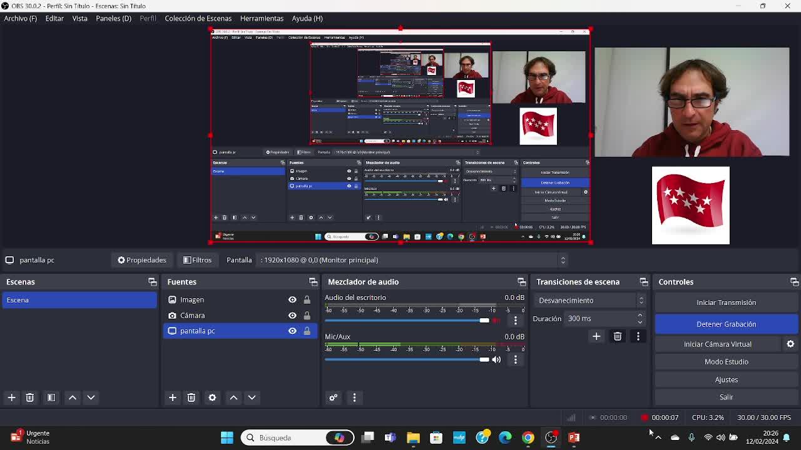Delete the selected source in Fuentes
The width and height of the screenshot is (801, 450).
[191, 397]
